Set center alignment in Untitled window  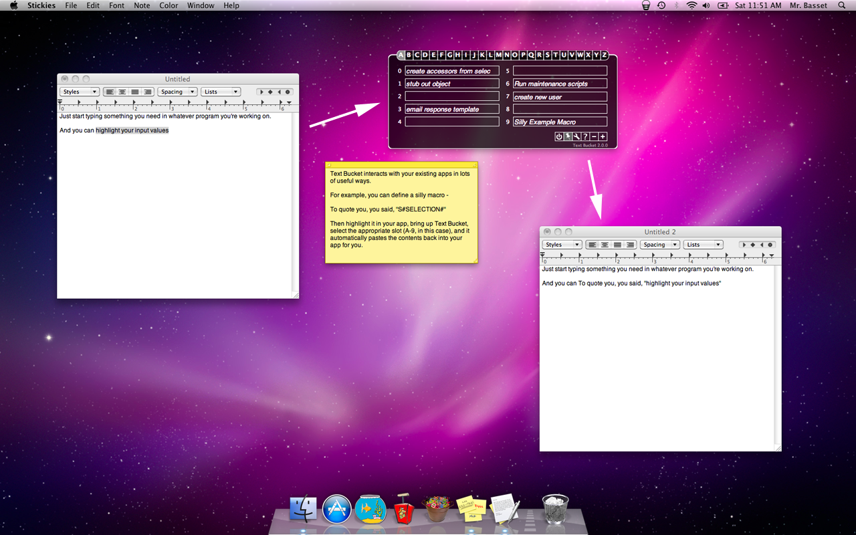point(122,92)
